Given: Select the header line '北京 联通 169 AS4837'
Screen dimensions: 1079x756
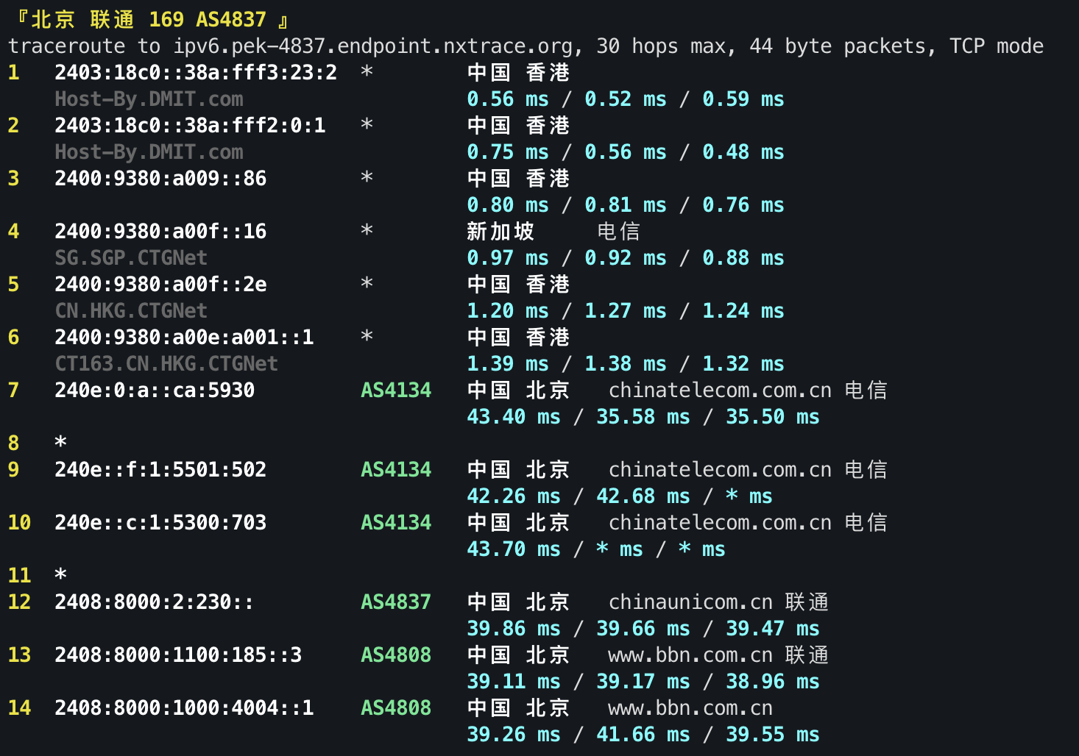Looking at the screenshot, I should click(149, 20).
